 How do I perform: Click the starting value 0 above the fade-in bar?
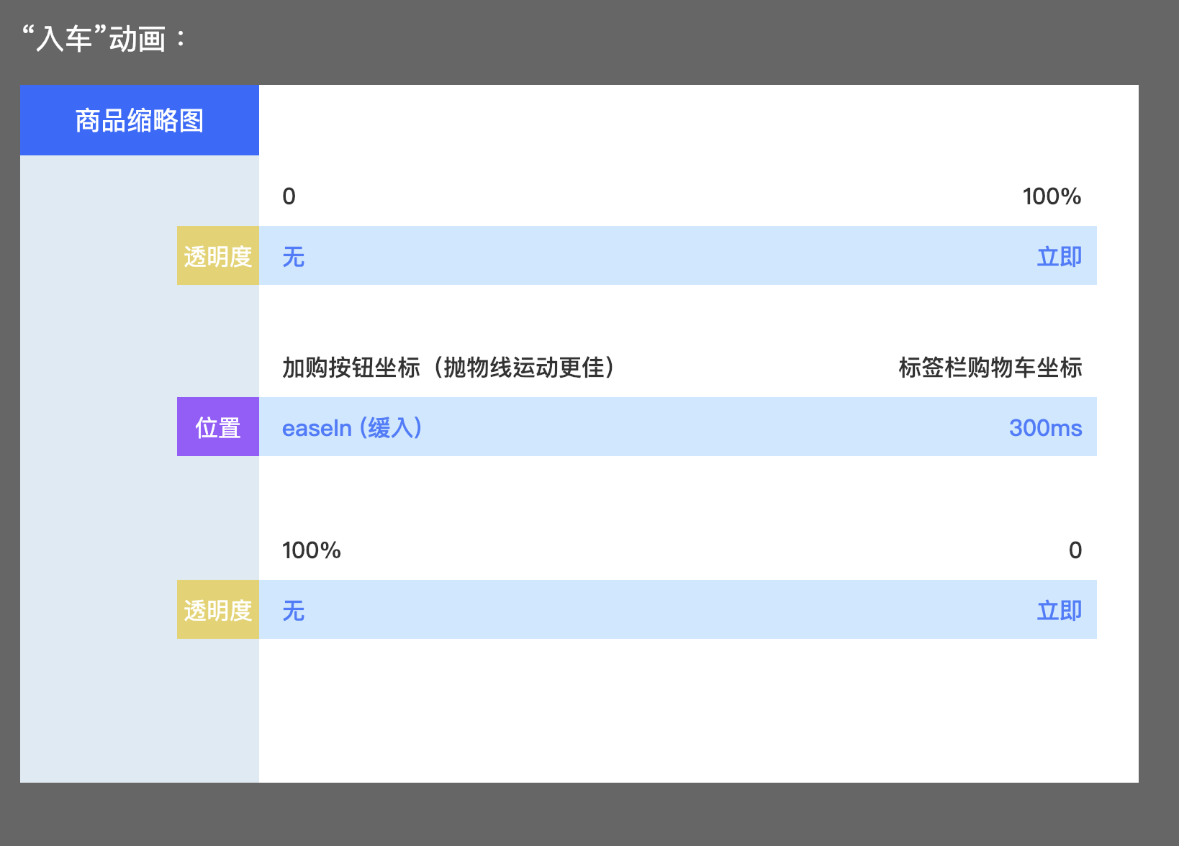[x=289, y=196]
